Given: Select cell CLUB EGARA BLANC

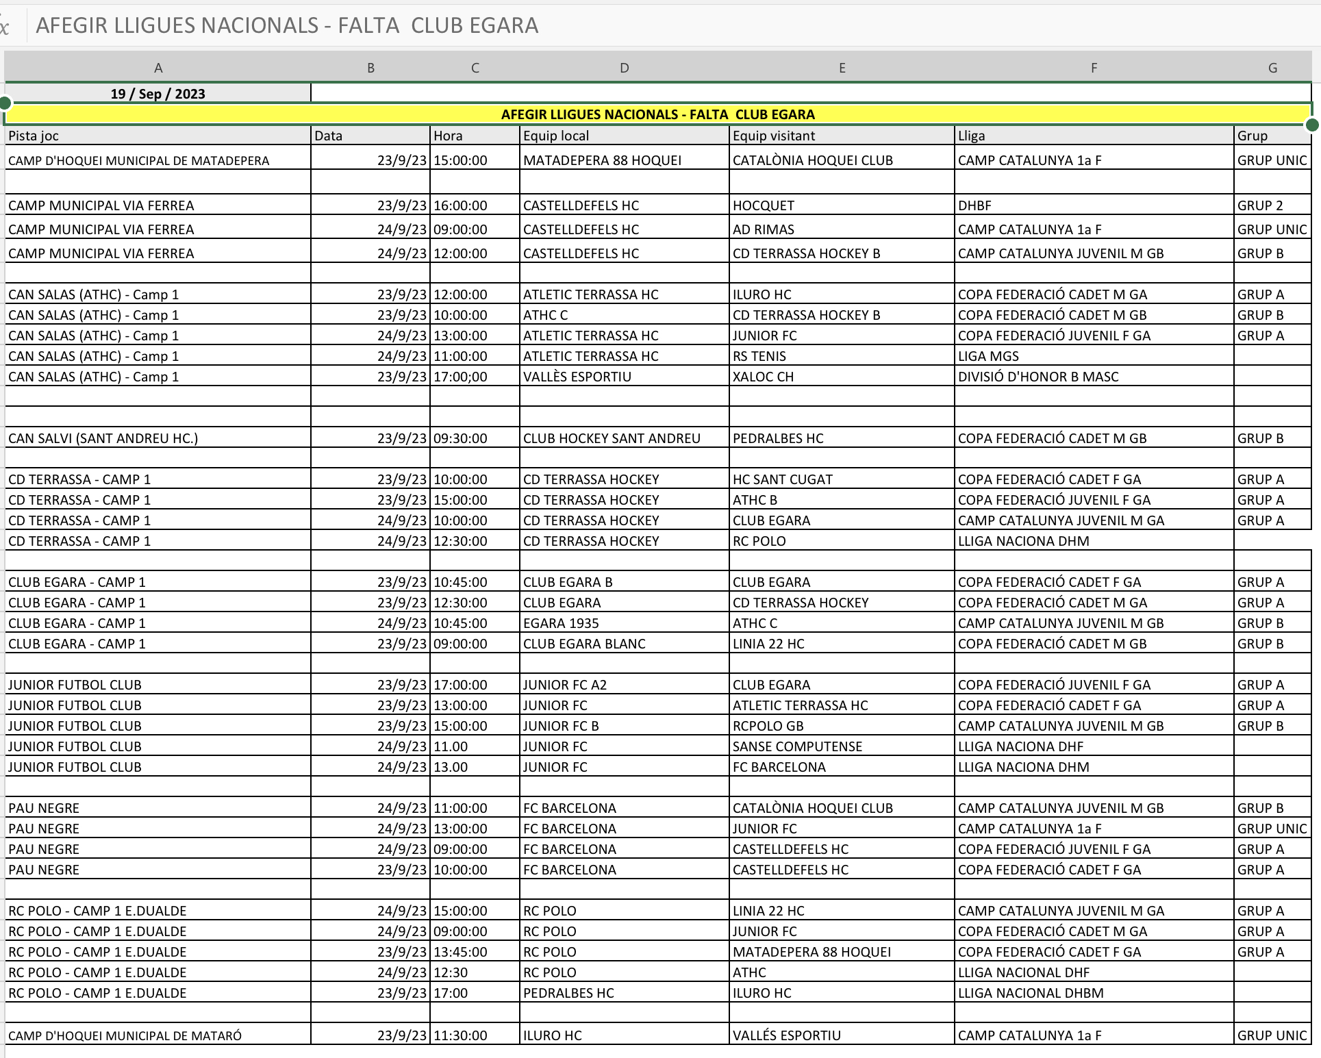Looking at the screenshot, I should point(625,644).
